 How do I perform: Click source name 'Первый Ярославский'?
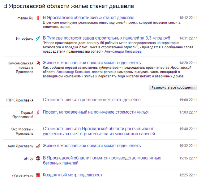pos(23,115)
